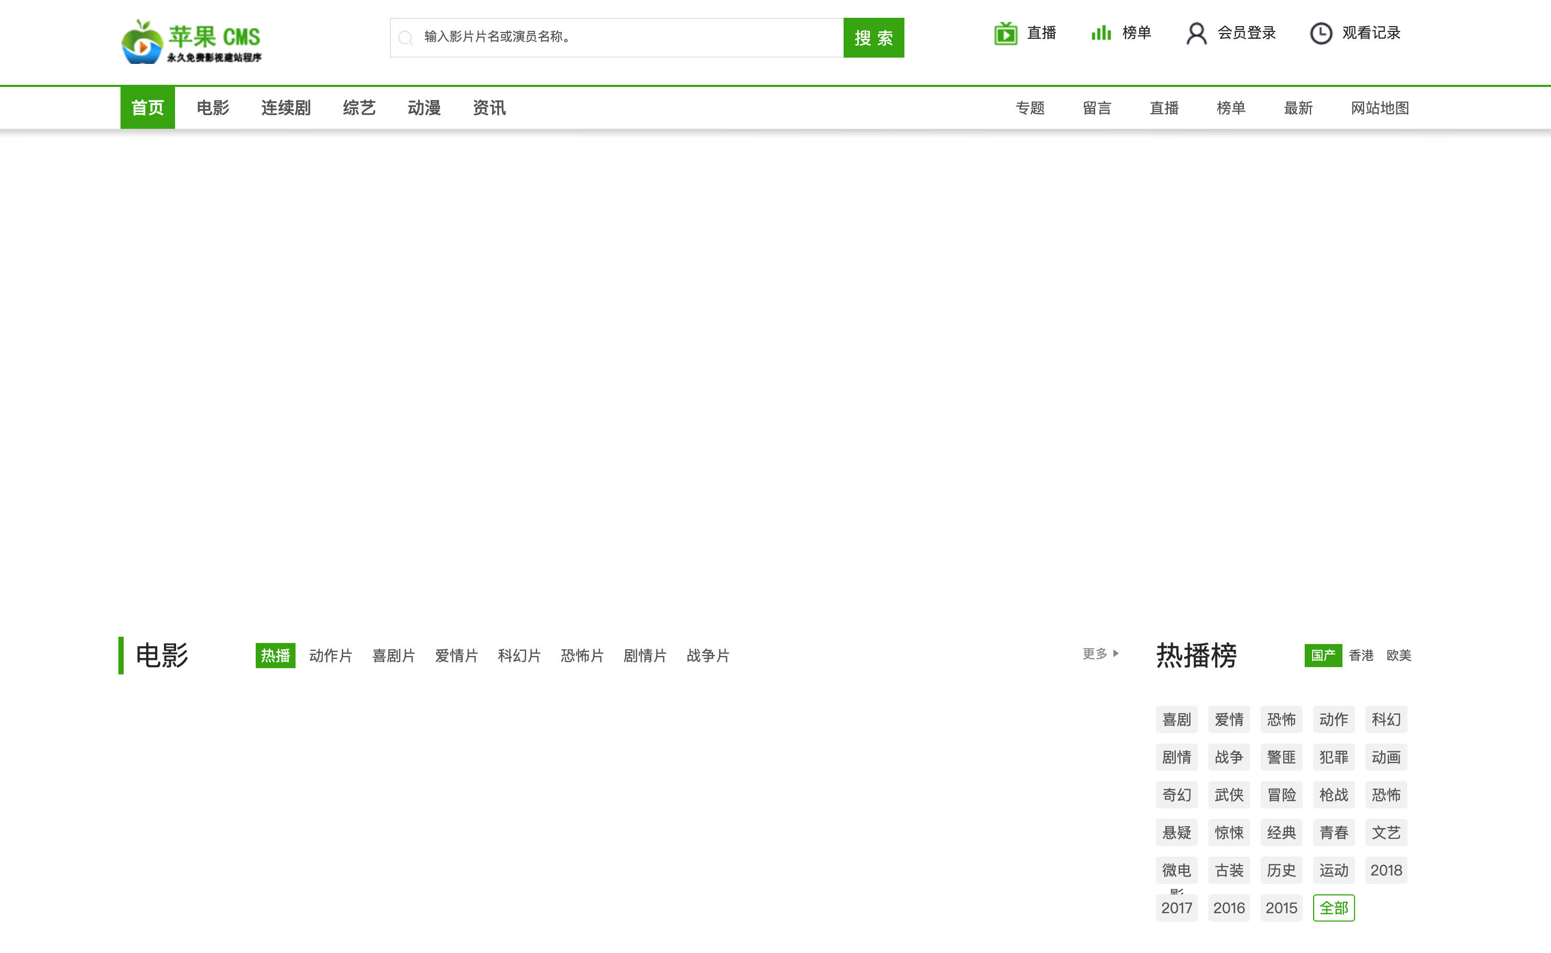The height and width of the screenshot is (953, 1551).
Task: Open 综艺 in main navigation
Action: 359,108
